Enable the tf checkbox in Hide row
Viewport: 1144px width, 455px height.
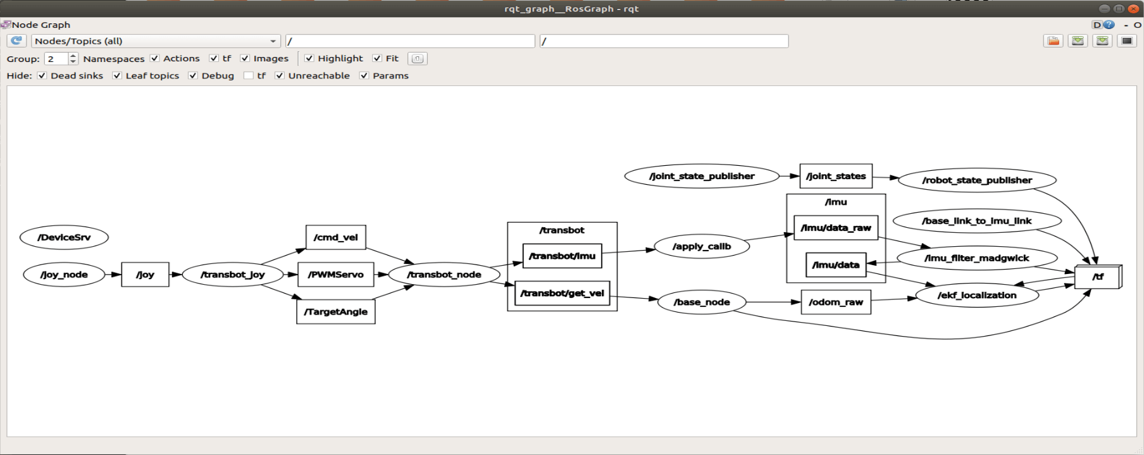(249, 75)
